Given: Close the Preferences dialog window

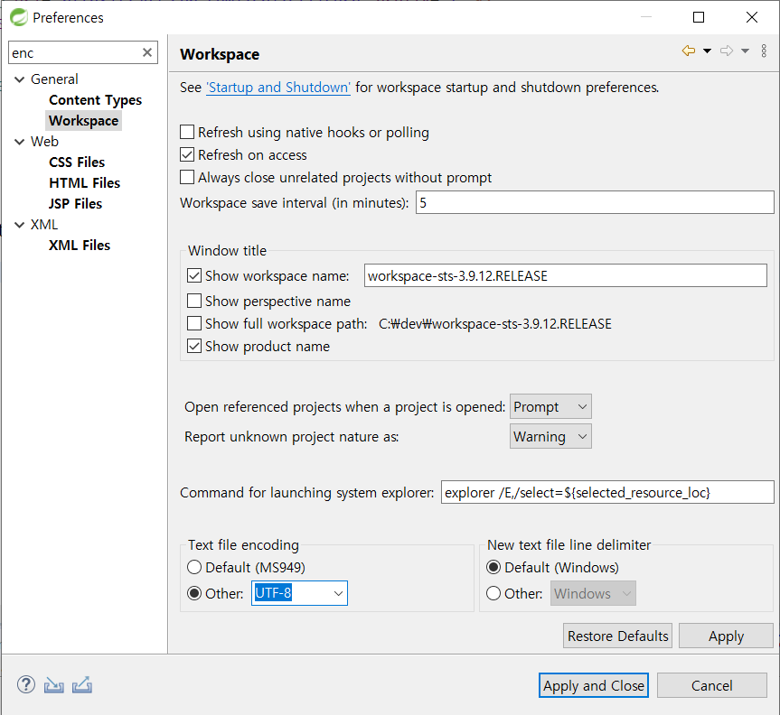Looking at the screenshot, I should (x=752, y=17).
